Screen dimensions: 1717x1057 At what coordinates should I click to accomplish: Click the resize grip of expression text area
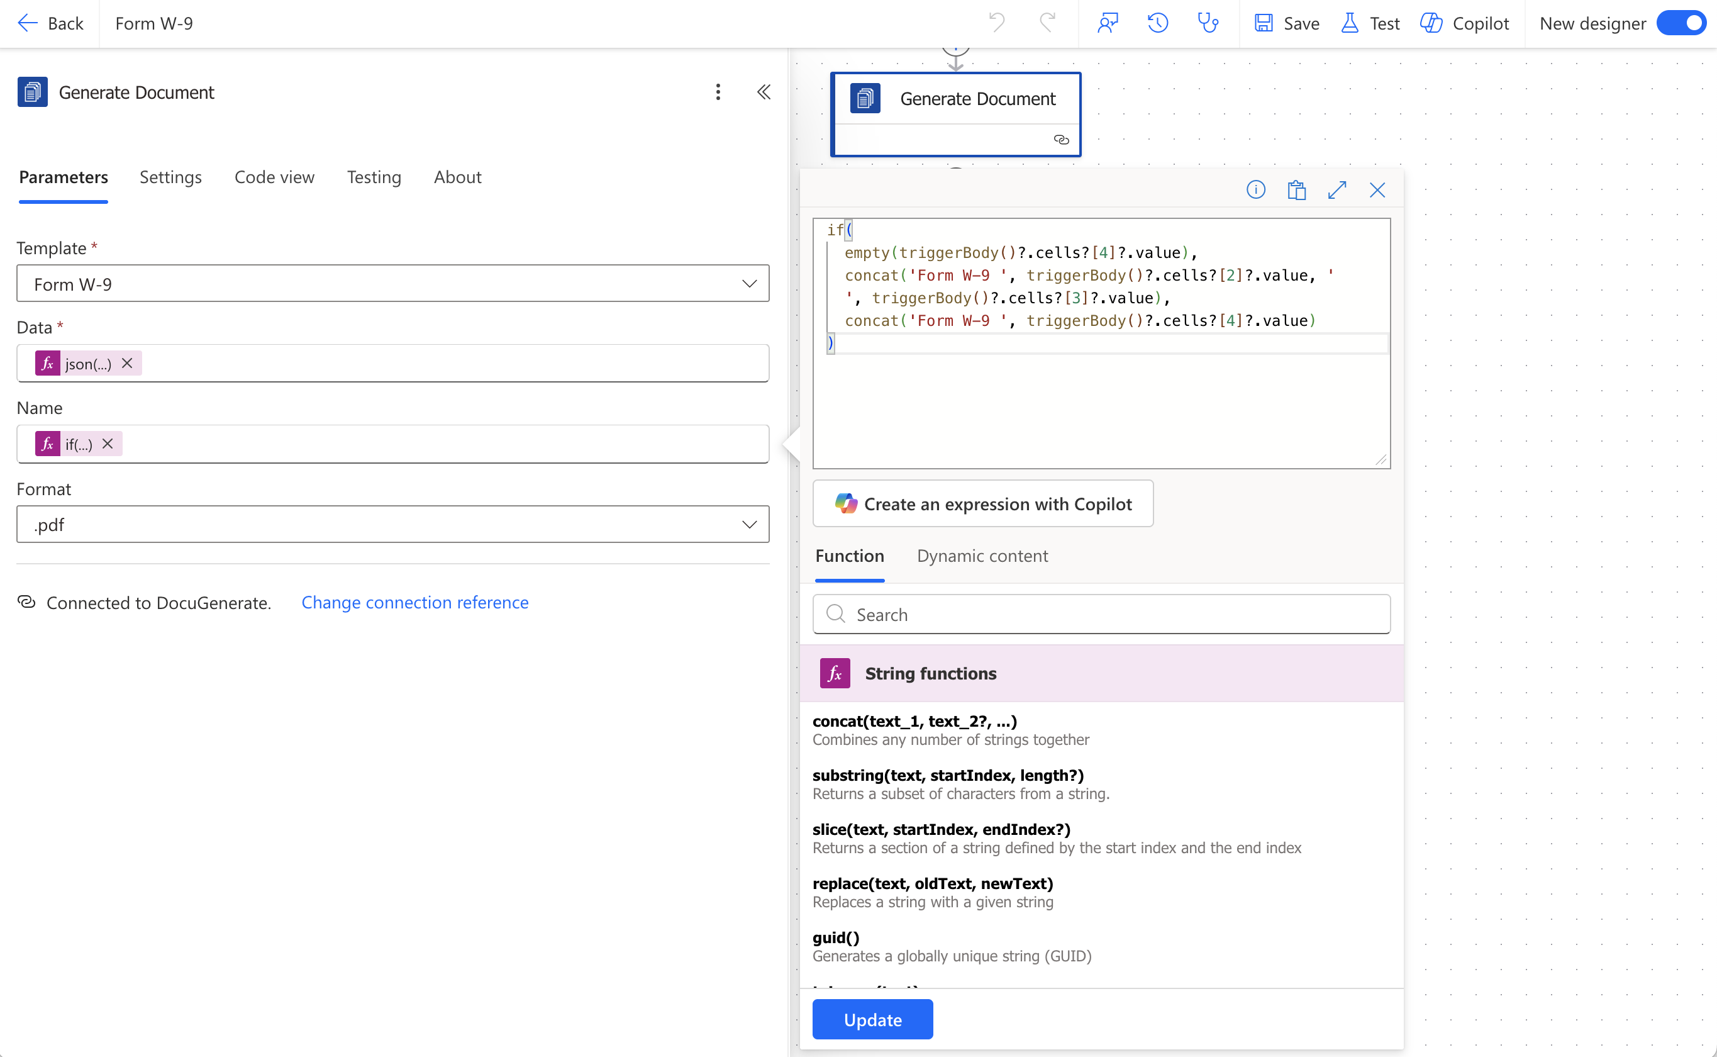click(1382, 459)
